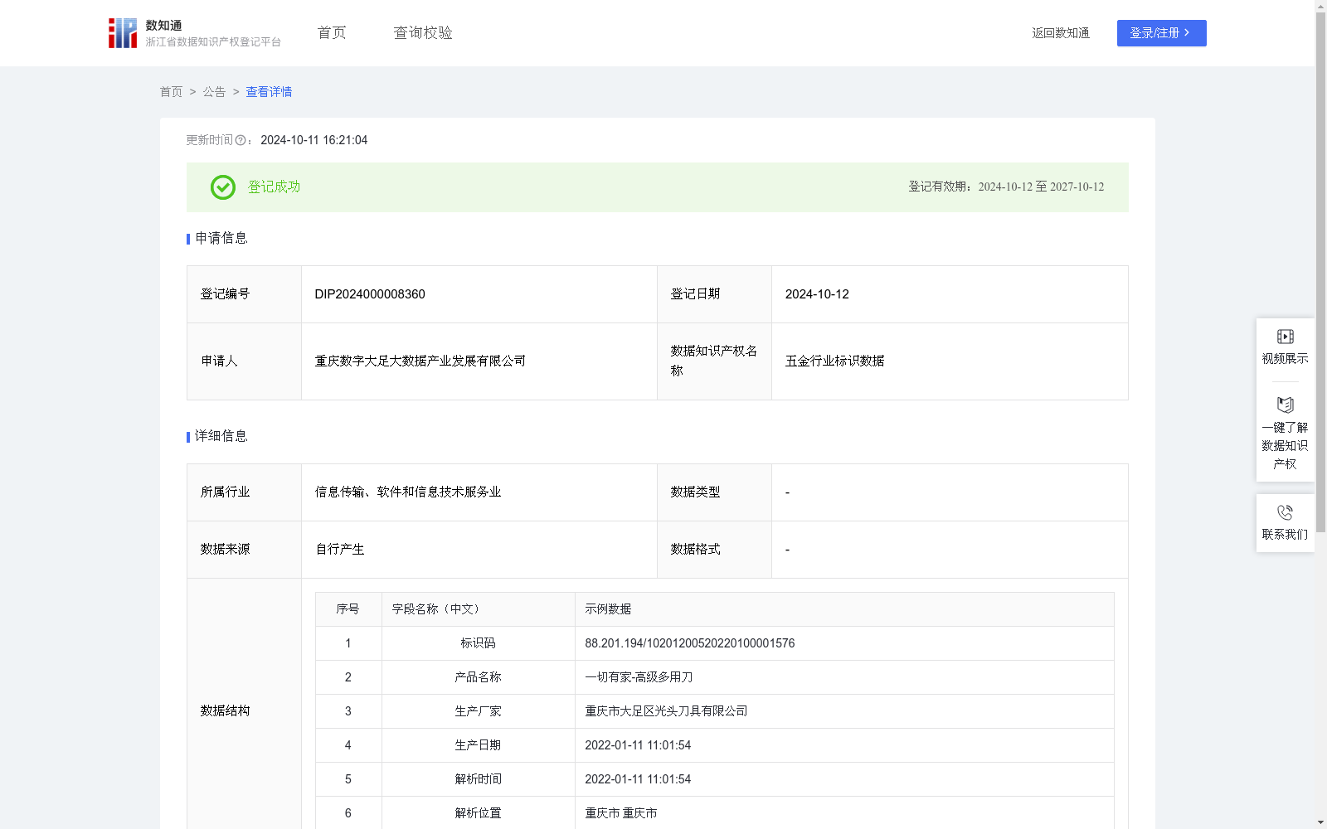Select the 88.201.194 identifier code sample
Viewport: 1327px width, 829px height.
[690, 643]
